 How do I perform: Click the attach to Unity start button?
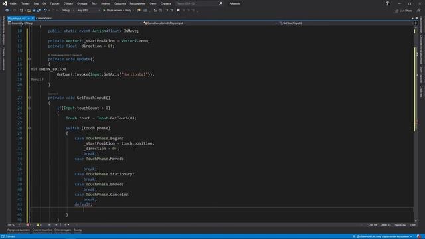click(x=118, y=11)
